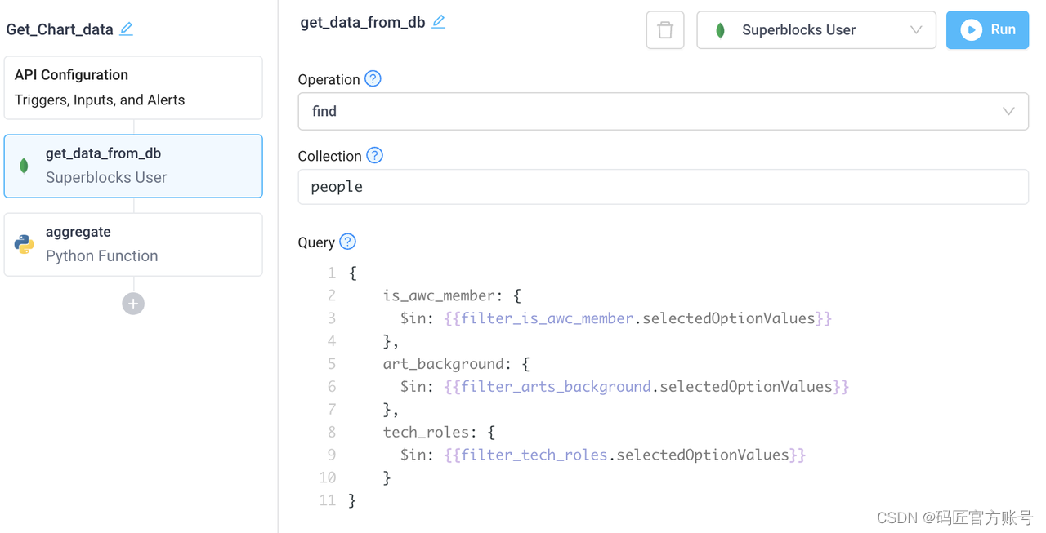Click MongoDB leaf icon in get_data_from_db step
1046x533 pixels.
[x=24, y=166]
